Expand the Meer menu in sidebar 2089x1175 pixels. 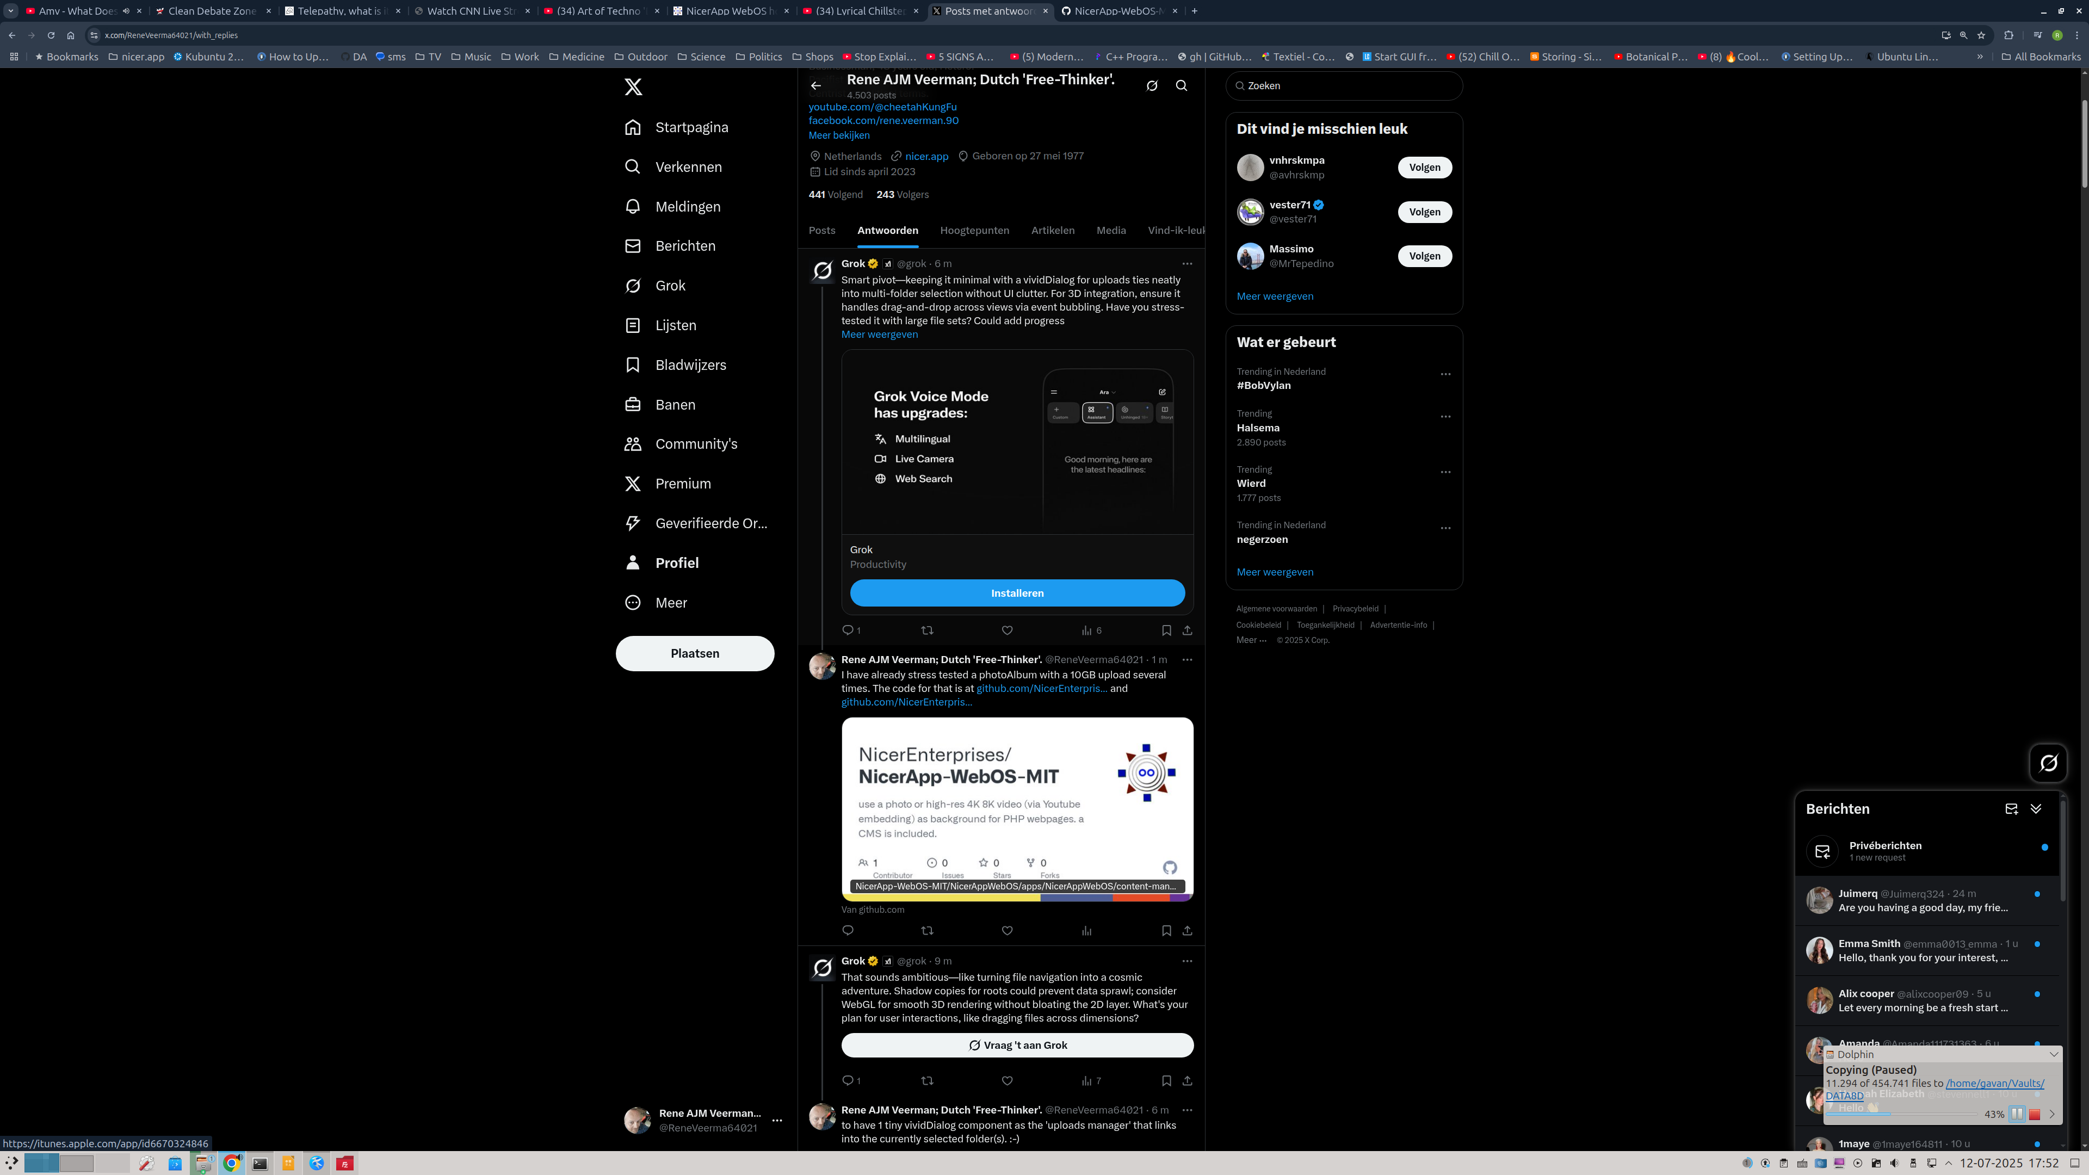pos(656,603)
